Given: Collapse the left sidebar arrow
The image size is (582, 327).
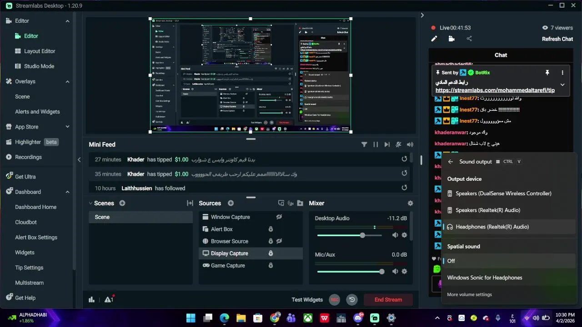Looking at the screenshot, I should (x=79, y=159).
